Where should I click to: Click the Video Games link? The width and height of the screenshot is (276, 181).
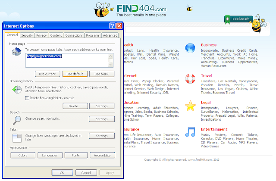(x=210, y=147)
